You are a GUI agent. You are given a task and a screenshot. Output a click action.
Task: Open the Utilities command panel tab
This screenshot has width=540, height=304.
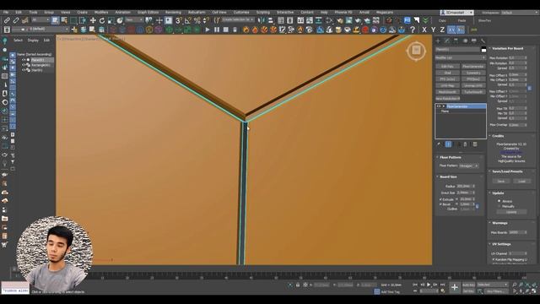(x=483, y=41)
